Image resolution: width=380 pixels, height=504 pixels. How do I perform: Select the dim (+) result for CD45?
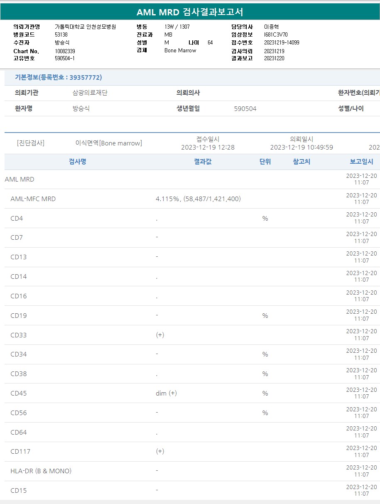(166, 393)
